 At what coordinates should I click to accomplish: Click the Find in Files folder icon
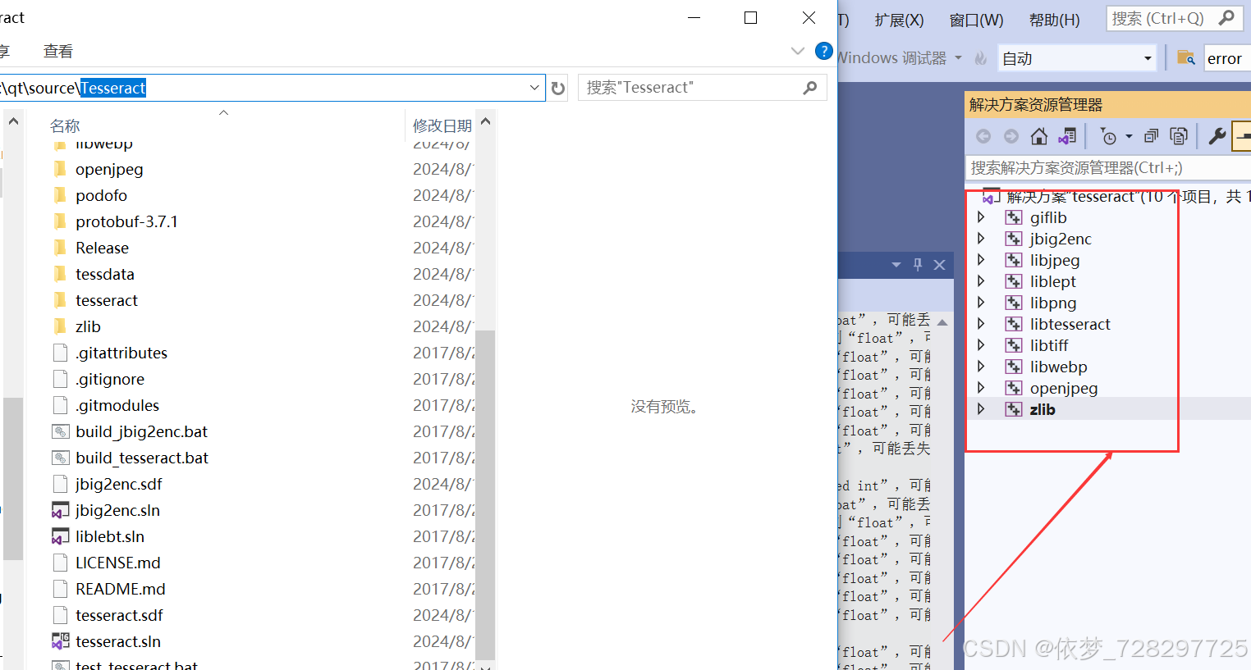point(1185,57)
